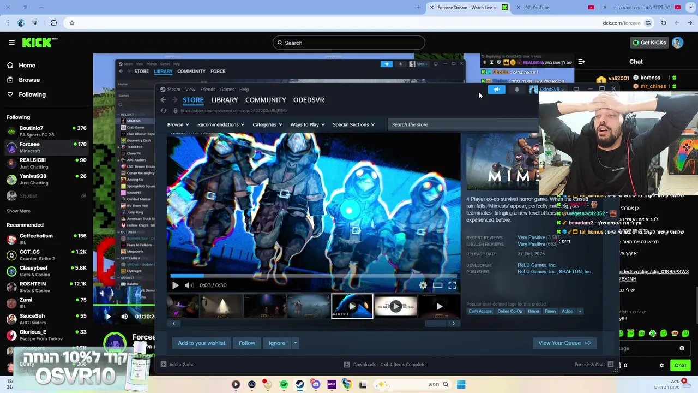The height and width of the screenshot is (393, 698).
Task: Select the highlighted MIMESIS trailer thumbnail
Action: point(352,306)
